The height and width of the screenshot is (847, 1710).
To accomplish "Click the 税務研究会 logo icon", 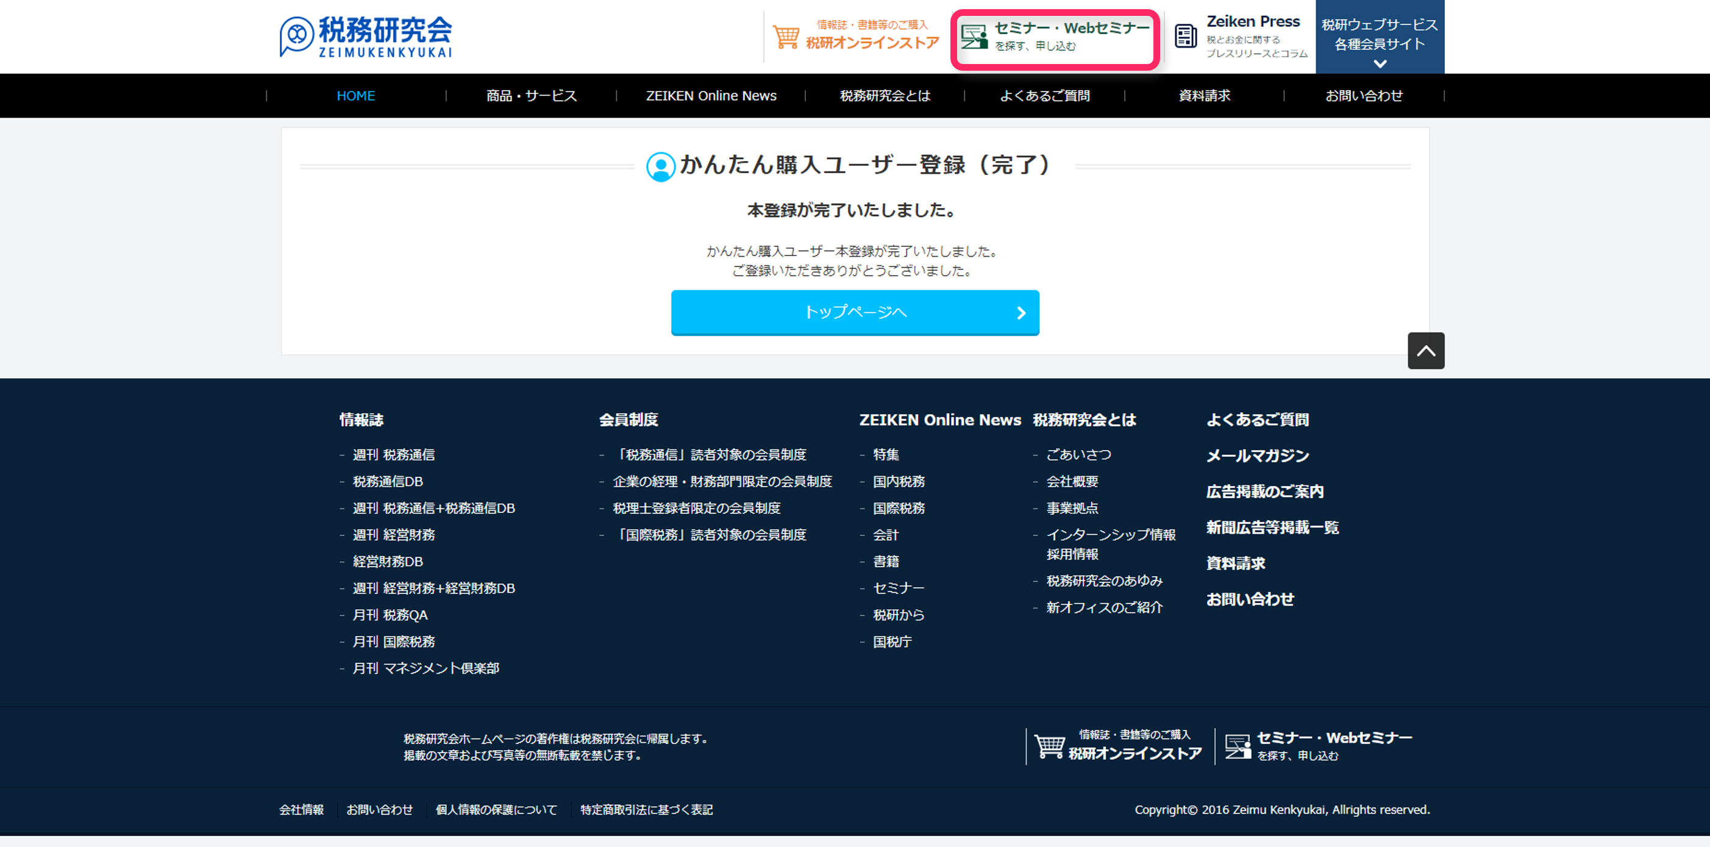I will pyautogui.click(x=296, y=35).
